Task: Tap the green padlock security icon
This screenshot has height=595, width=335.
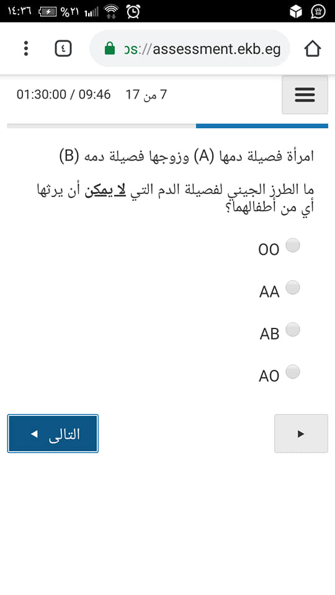Action: [x=110, y=48]
